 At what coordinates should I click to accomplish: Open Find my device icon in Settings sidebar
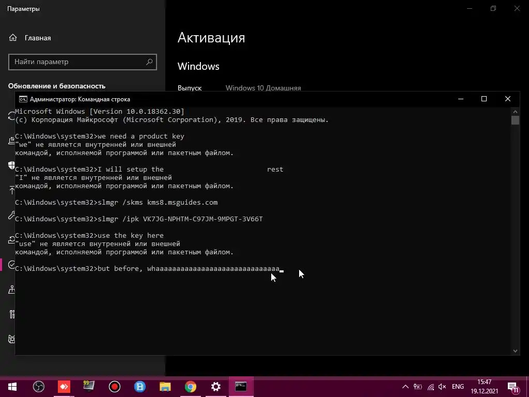11,289
